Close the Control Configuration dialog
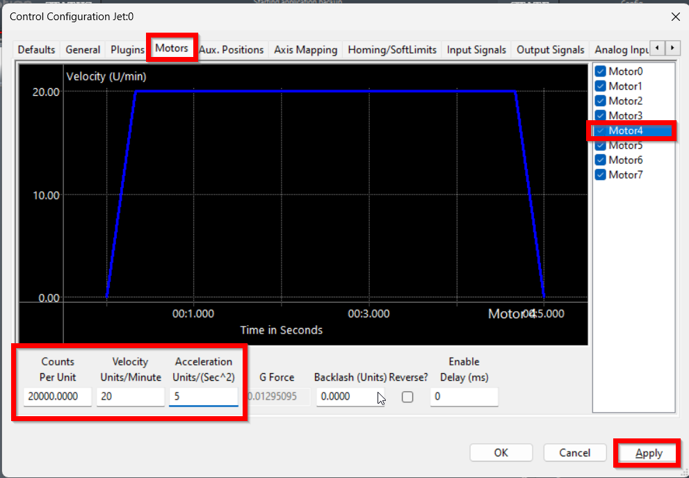This screenshot has width=689, height=478. [674, 16]
